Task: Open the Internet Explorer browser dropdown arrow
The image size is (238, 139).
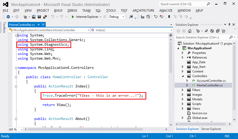Action: 100,17
